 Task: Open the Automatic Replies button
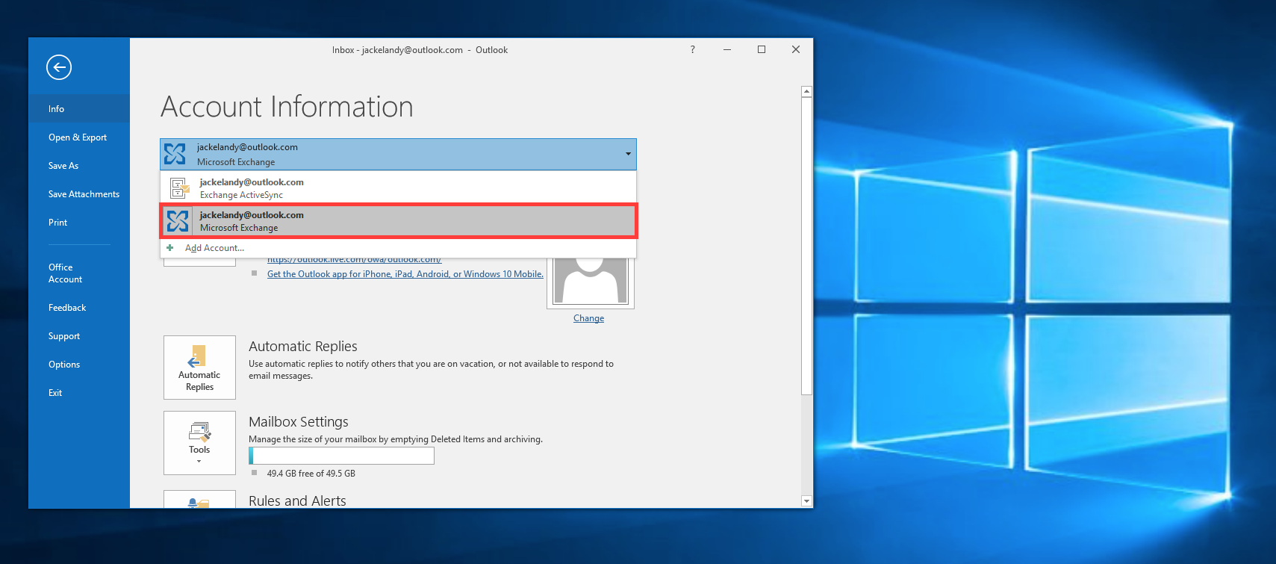click(x=199, y=368)
